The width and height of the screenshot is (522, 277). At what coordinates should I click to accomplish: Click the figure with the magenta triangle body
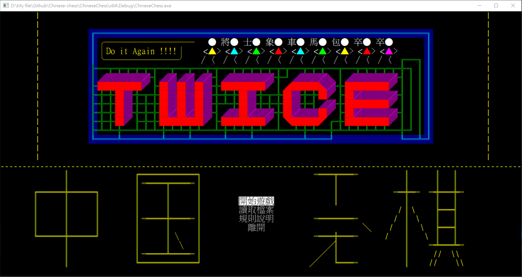pos(389,51)
